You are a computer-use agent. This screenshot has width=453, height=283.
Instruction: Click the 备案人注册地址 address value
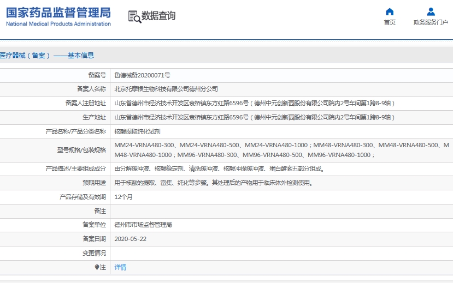click(254, 103)
